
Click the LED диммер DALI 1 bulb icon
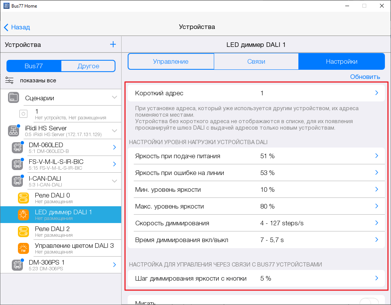24,215
